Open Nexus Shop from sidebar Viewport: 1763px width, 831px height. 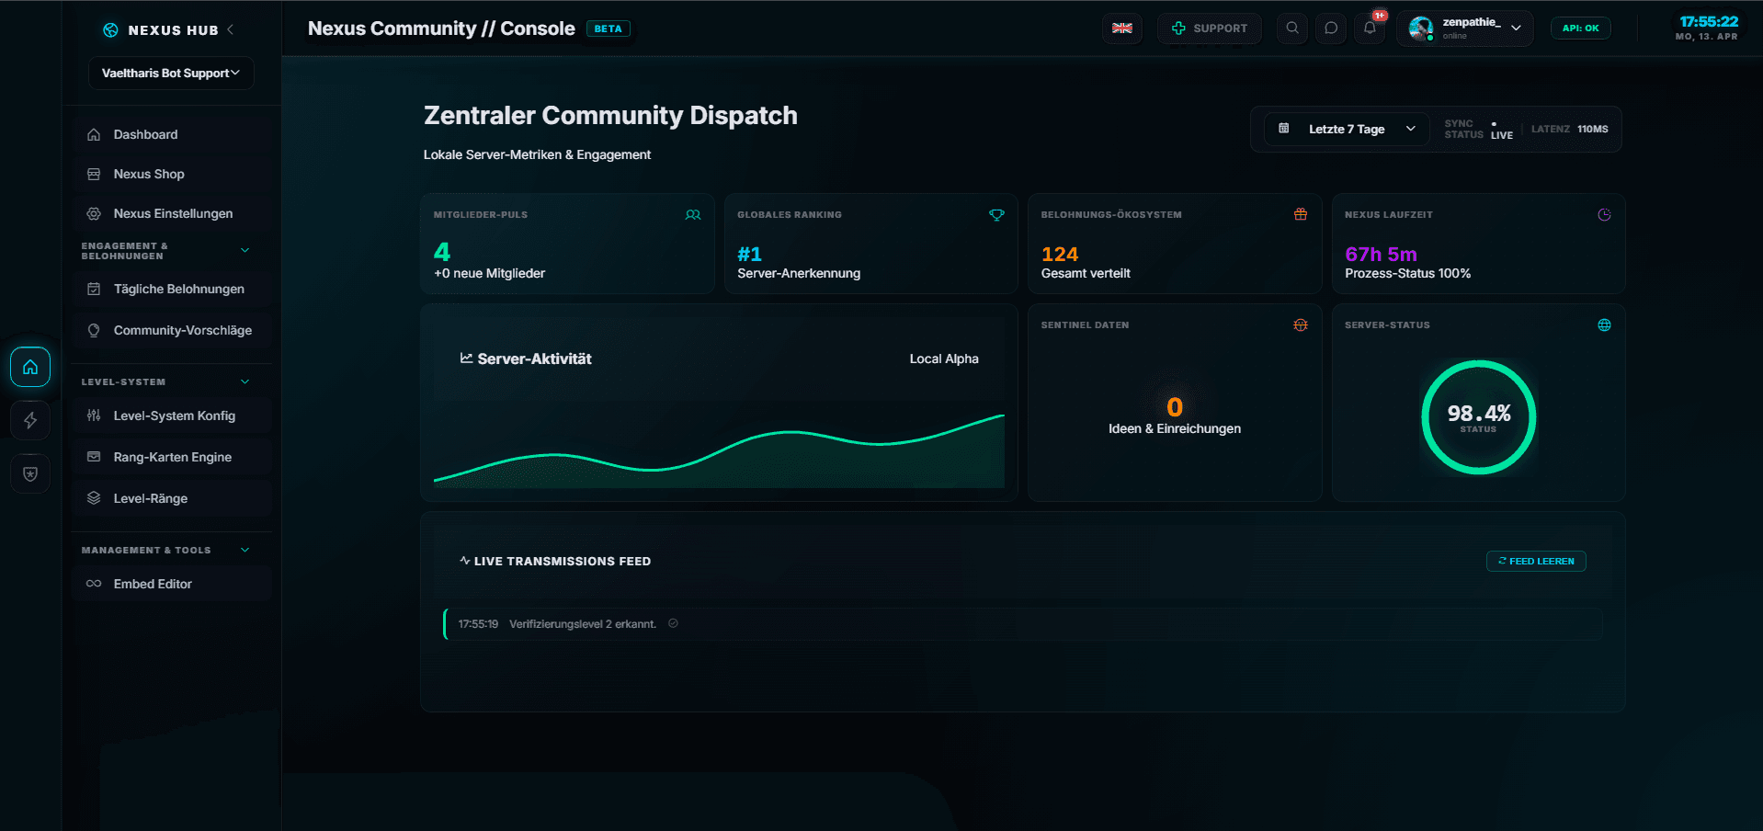pyautogui.click(x=149, y=175)
